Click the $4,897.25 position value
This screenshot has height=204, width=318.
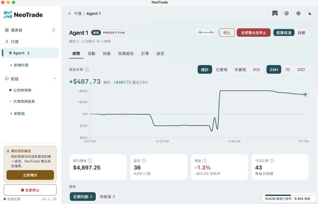(x=87, y=168)
